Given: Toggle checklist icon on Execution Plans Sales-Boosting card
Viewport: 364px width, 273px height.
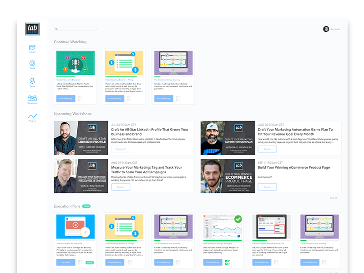Looking at the screenshot, I should tap(130, 263).
